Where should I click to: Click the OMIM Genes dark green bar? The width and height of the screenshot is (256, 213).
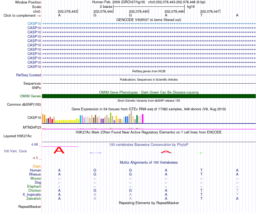pos(149,96)
